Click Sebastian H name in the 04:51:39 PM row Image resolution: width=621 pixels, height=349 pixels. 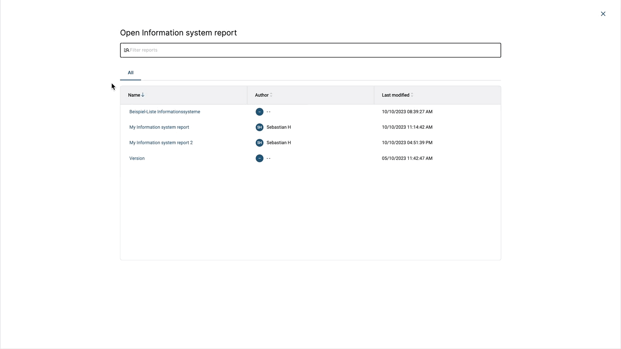(279, 143)
